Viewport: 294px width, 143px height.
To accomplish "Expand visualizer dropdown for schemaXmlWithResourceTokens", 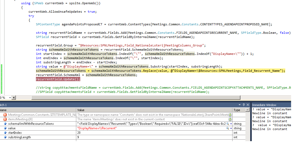I will click(x=231, y=124).
